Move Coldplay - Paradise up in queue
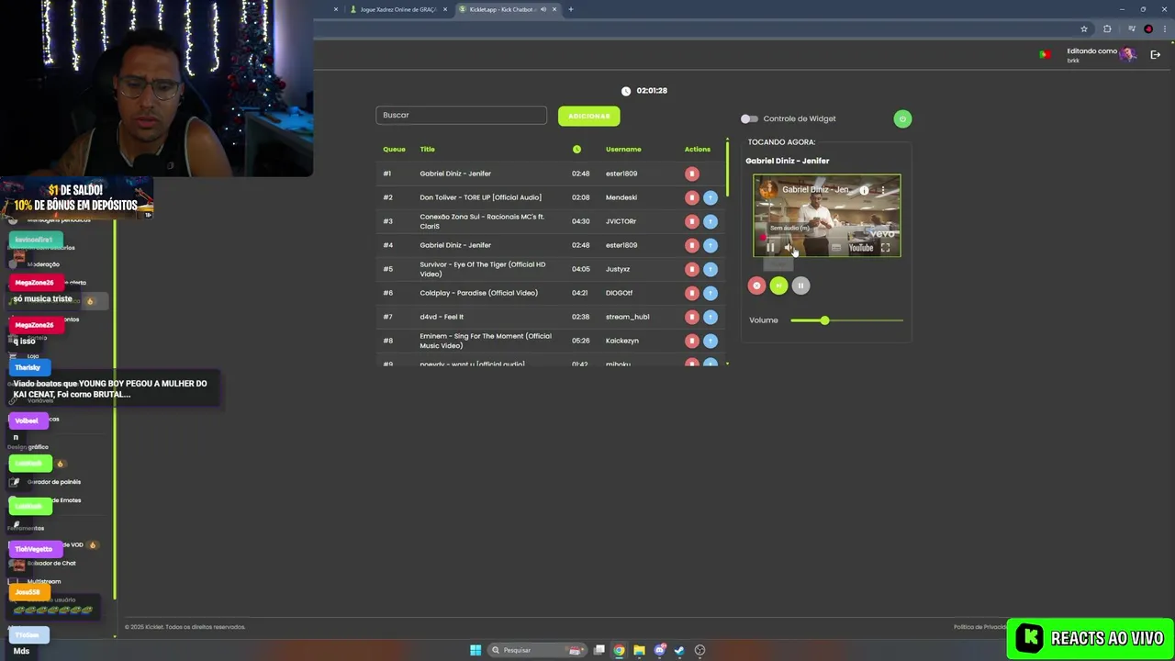This screenshot has width=1175, height=661. click(711, 293)
